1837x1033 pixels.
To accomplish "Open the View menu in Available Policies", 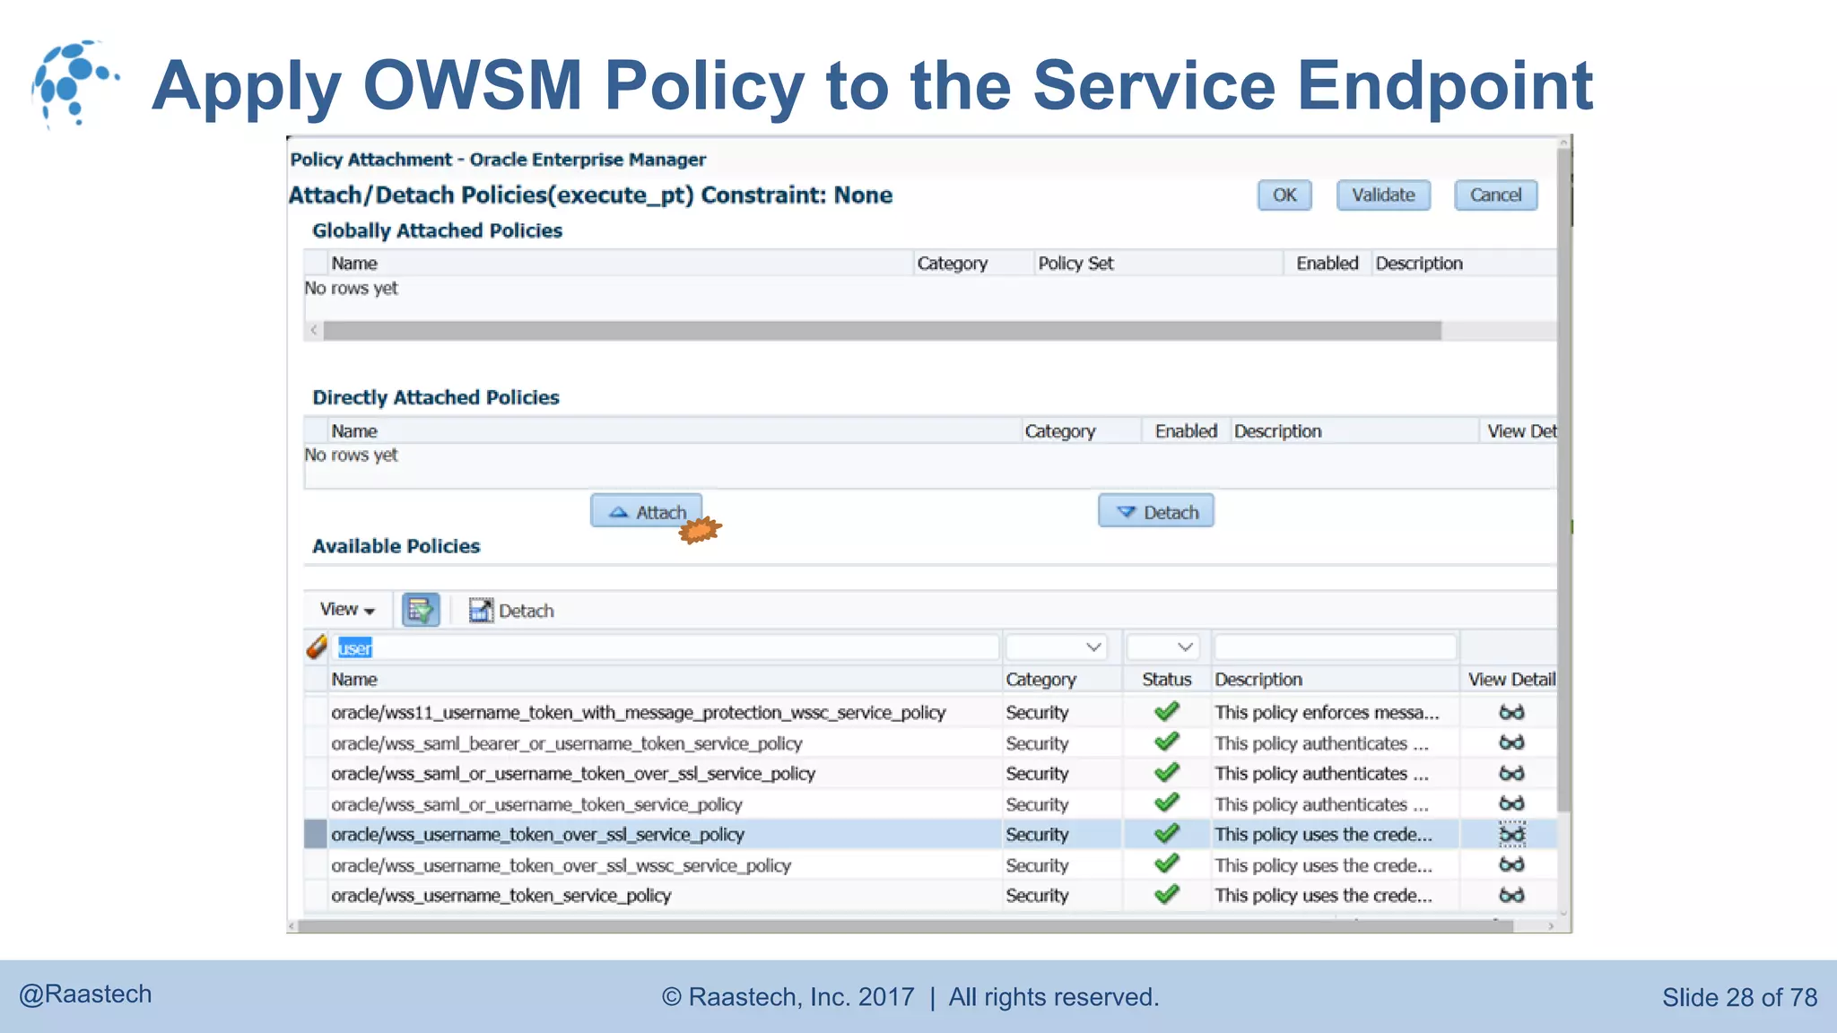I will pyautogui.click(x=347, y=610).
